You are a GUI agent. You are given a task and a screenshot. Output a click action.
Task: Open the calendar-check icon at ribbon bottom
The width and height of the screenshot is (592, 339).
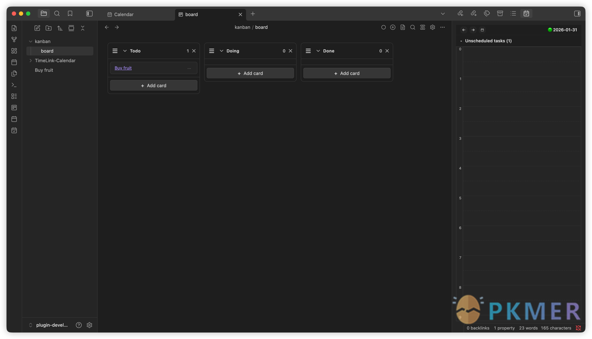click(14, 130)
